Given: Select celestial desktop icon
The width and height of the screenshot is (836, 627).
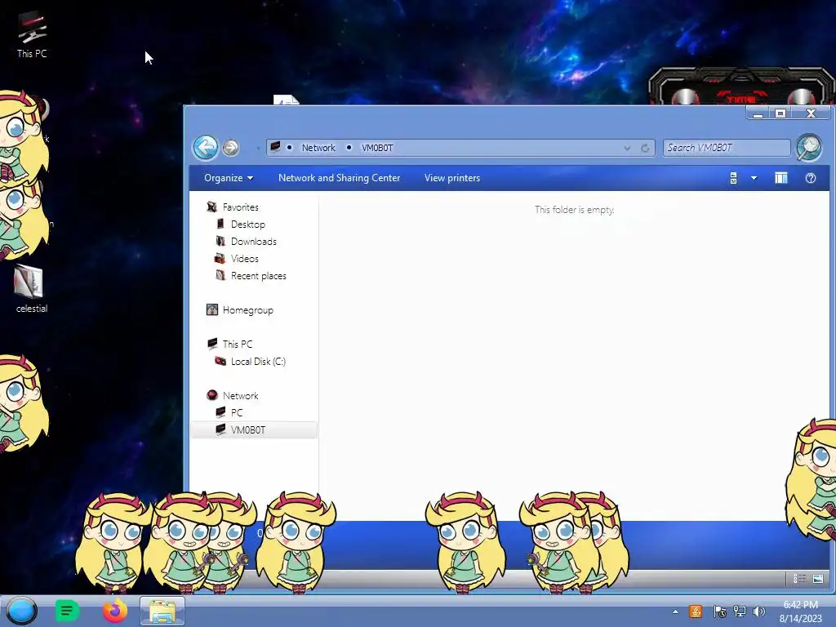Looking at the screenshot, I should point(32,289).
